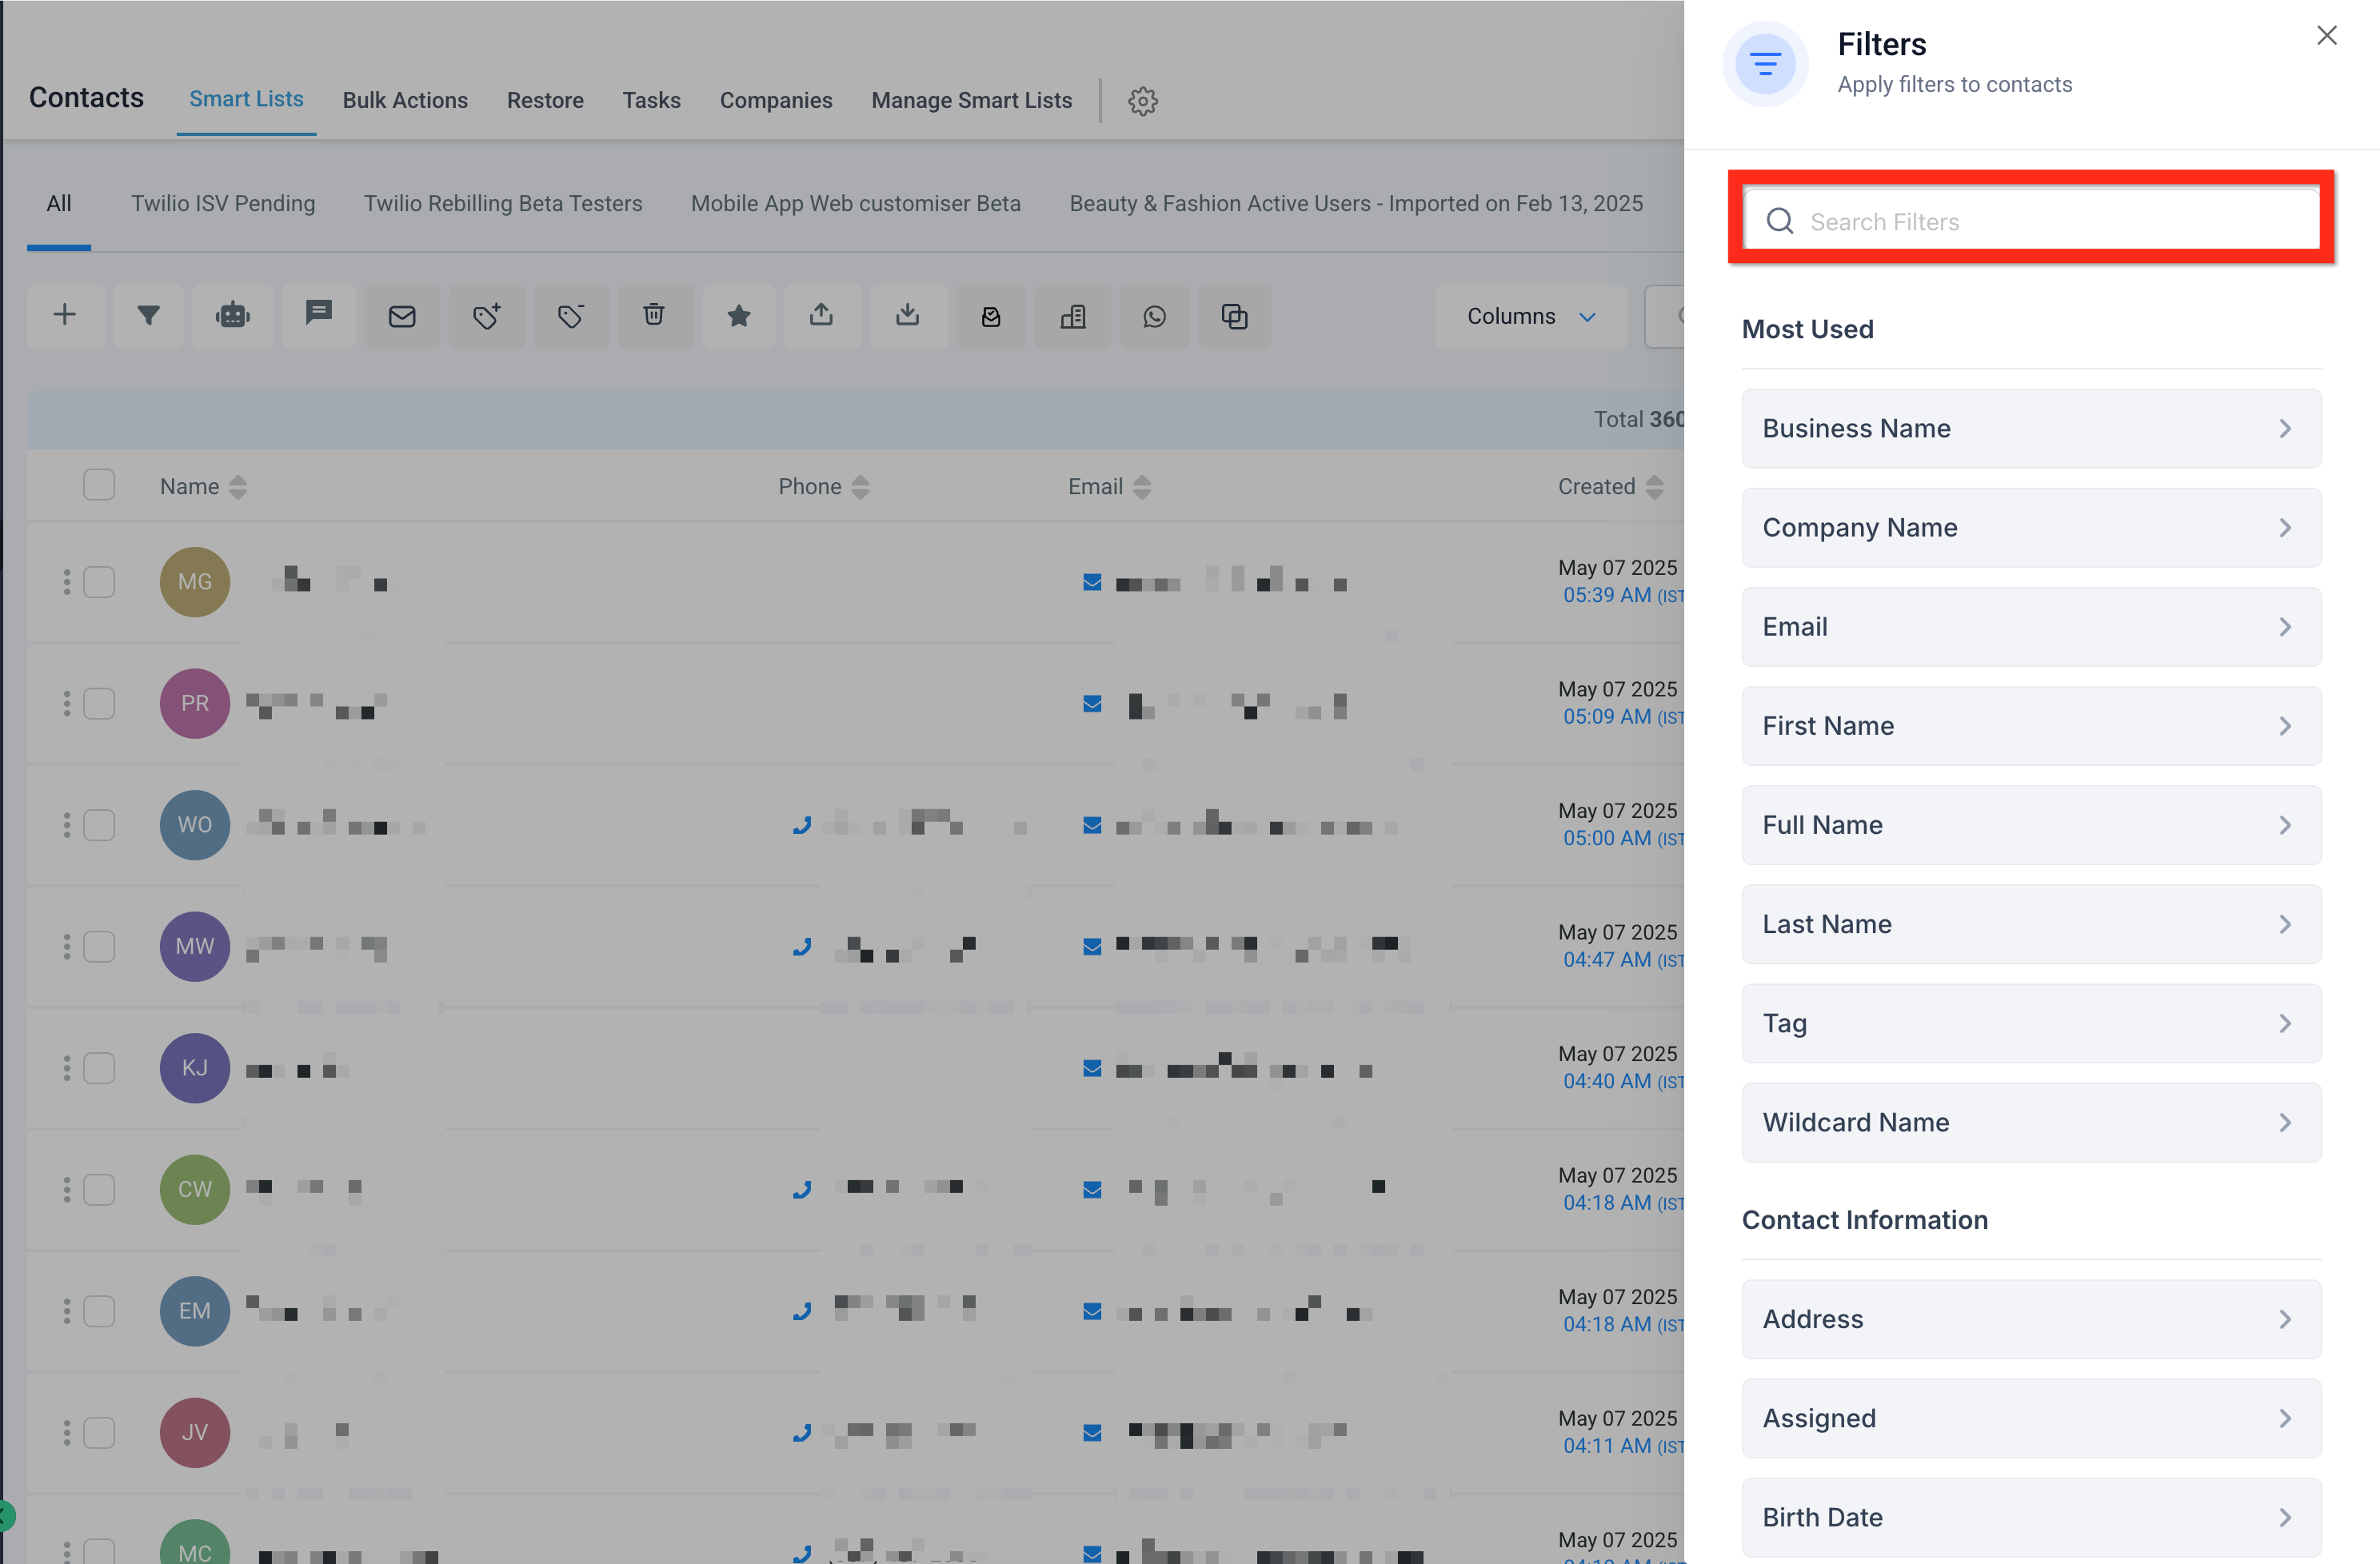Viewport: 2380px width, 1564px height.
Task: Open the Companies tab
Action: (776, 100)
